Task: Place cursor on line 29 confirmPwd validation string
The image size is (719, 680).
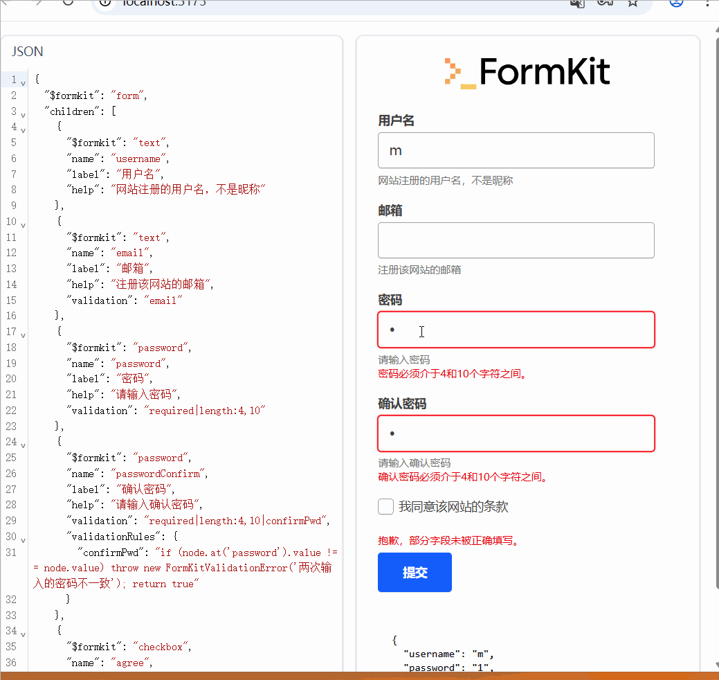Action: (198, 521)
